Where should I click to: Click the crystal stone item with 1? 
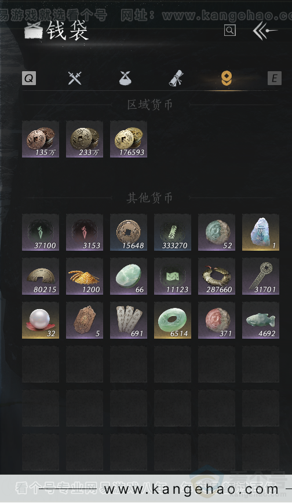[x=261, y=232]
